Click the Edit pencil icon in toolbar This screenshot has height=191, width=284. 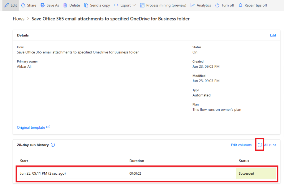tap(7, 5)
